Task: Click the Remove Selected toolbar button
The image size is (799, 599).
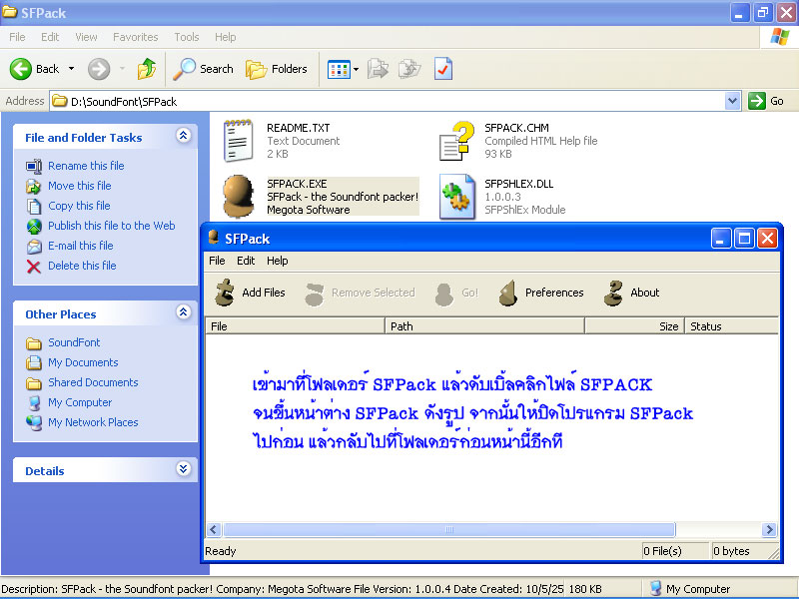Action: [360, 293]
